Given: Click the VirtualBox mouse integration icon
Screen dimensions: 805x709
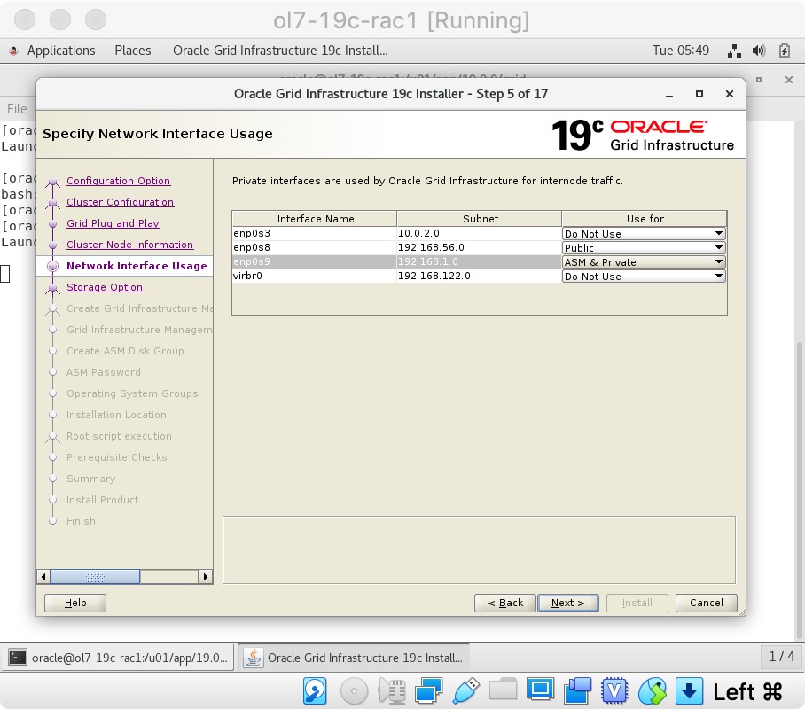Looking at the screenshot, I should (652, 691).
